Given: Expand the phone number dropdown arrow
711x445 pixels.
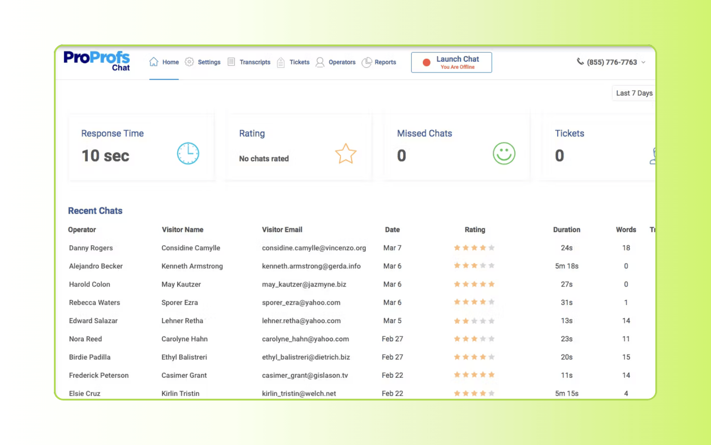Looking at the screenshot, I should pyautogui.click(x=643, y=62).
